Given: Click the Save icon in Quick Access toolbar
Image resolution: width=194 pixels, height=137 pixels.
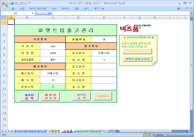Looking at the screenshot, I should coord(12,3).
